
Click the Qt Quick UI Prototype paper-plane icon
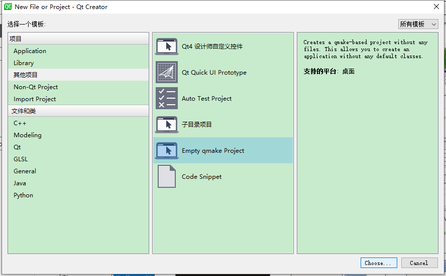[x=167, y=72]
